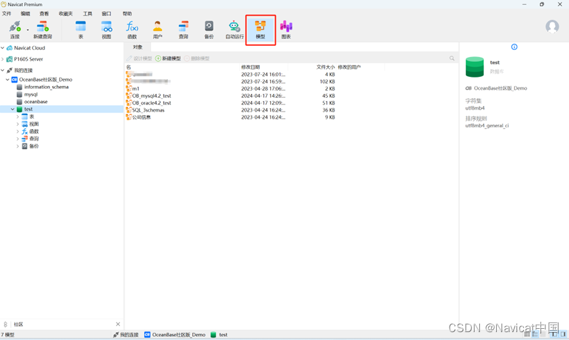569x340 pixels.
Task: Collapse the Navicat Cloud tree node
Action: point(3,47)
